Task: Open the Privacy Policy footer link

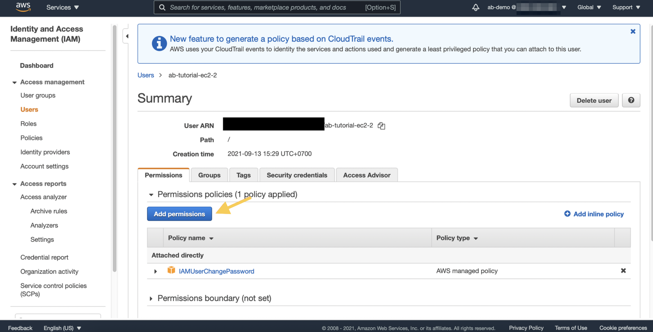Action: click(526, 328)
